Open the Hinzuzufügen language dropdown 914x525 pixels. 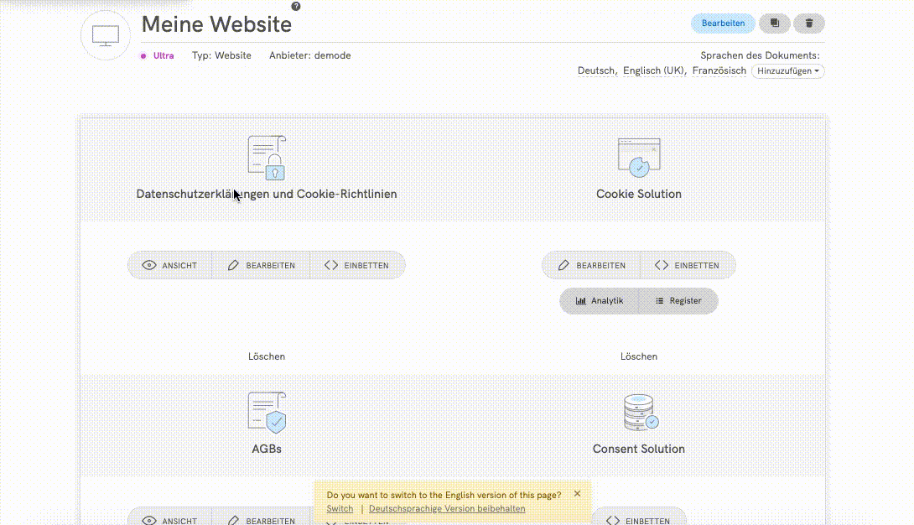tap(787, 71)
